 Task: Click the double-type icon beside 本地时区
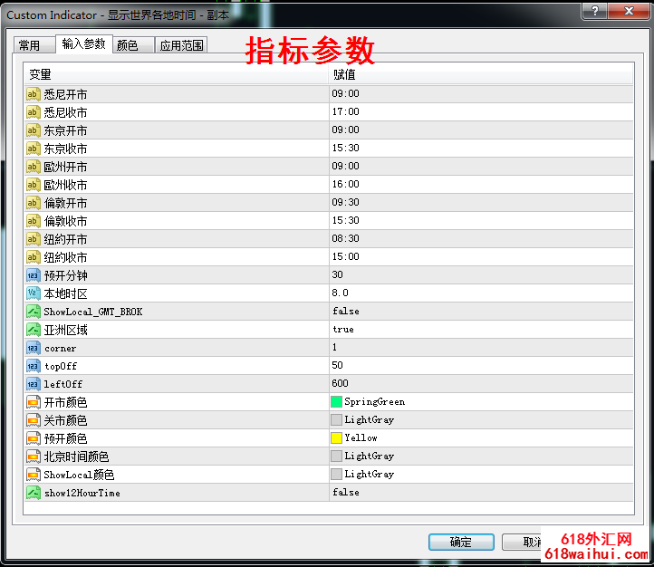click(33, 293)
